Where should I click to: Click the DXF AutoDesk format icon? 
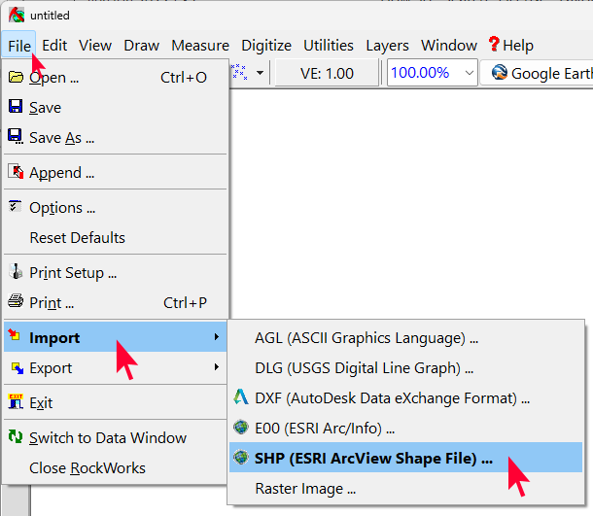click(241, 397)
